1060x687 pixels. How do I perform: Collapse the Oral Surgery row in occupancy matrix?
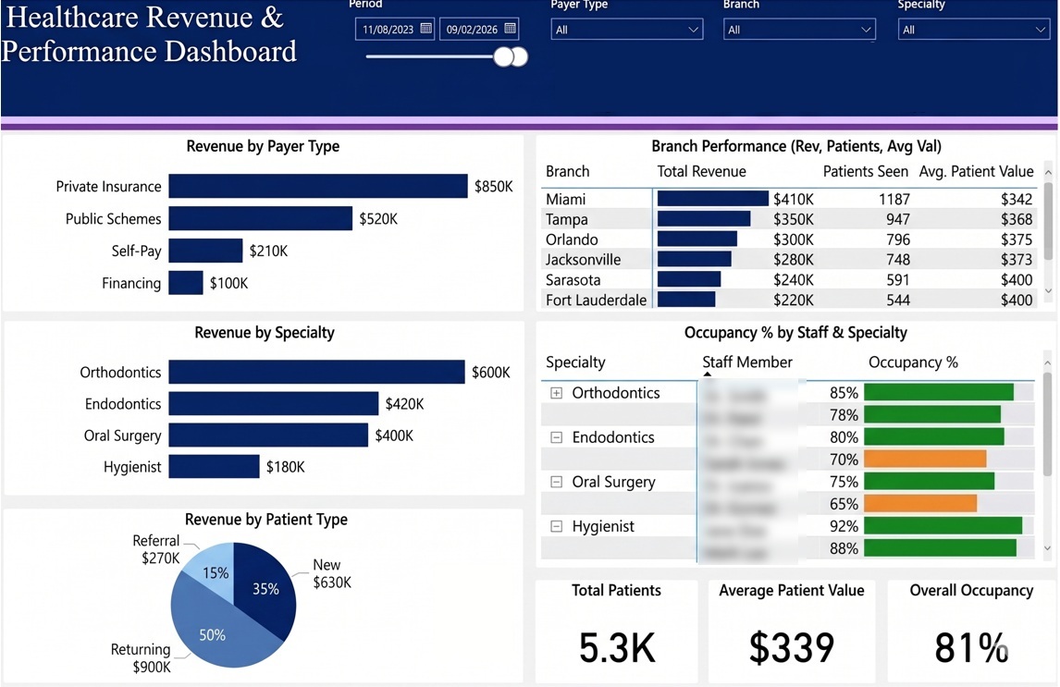[557, 483]
